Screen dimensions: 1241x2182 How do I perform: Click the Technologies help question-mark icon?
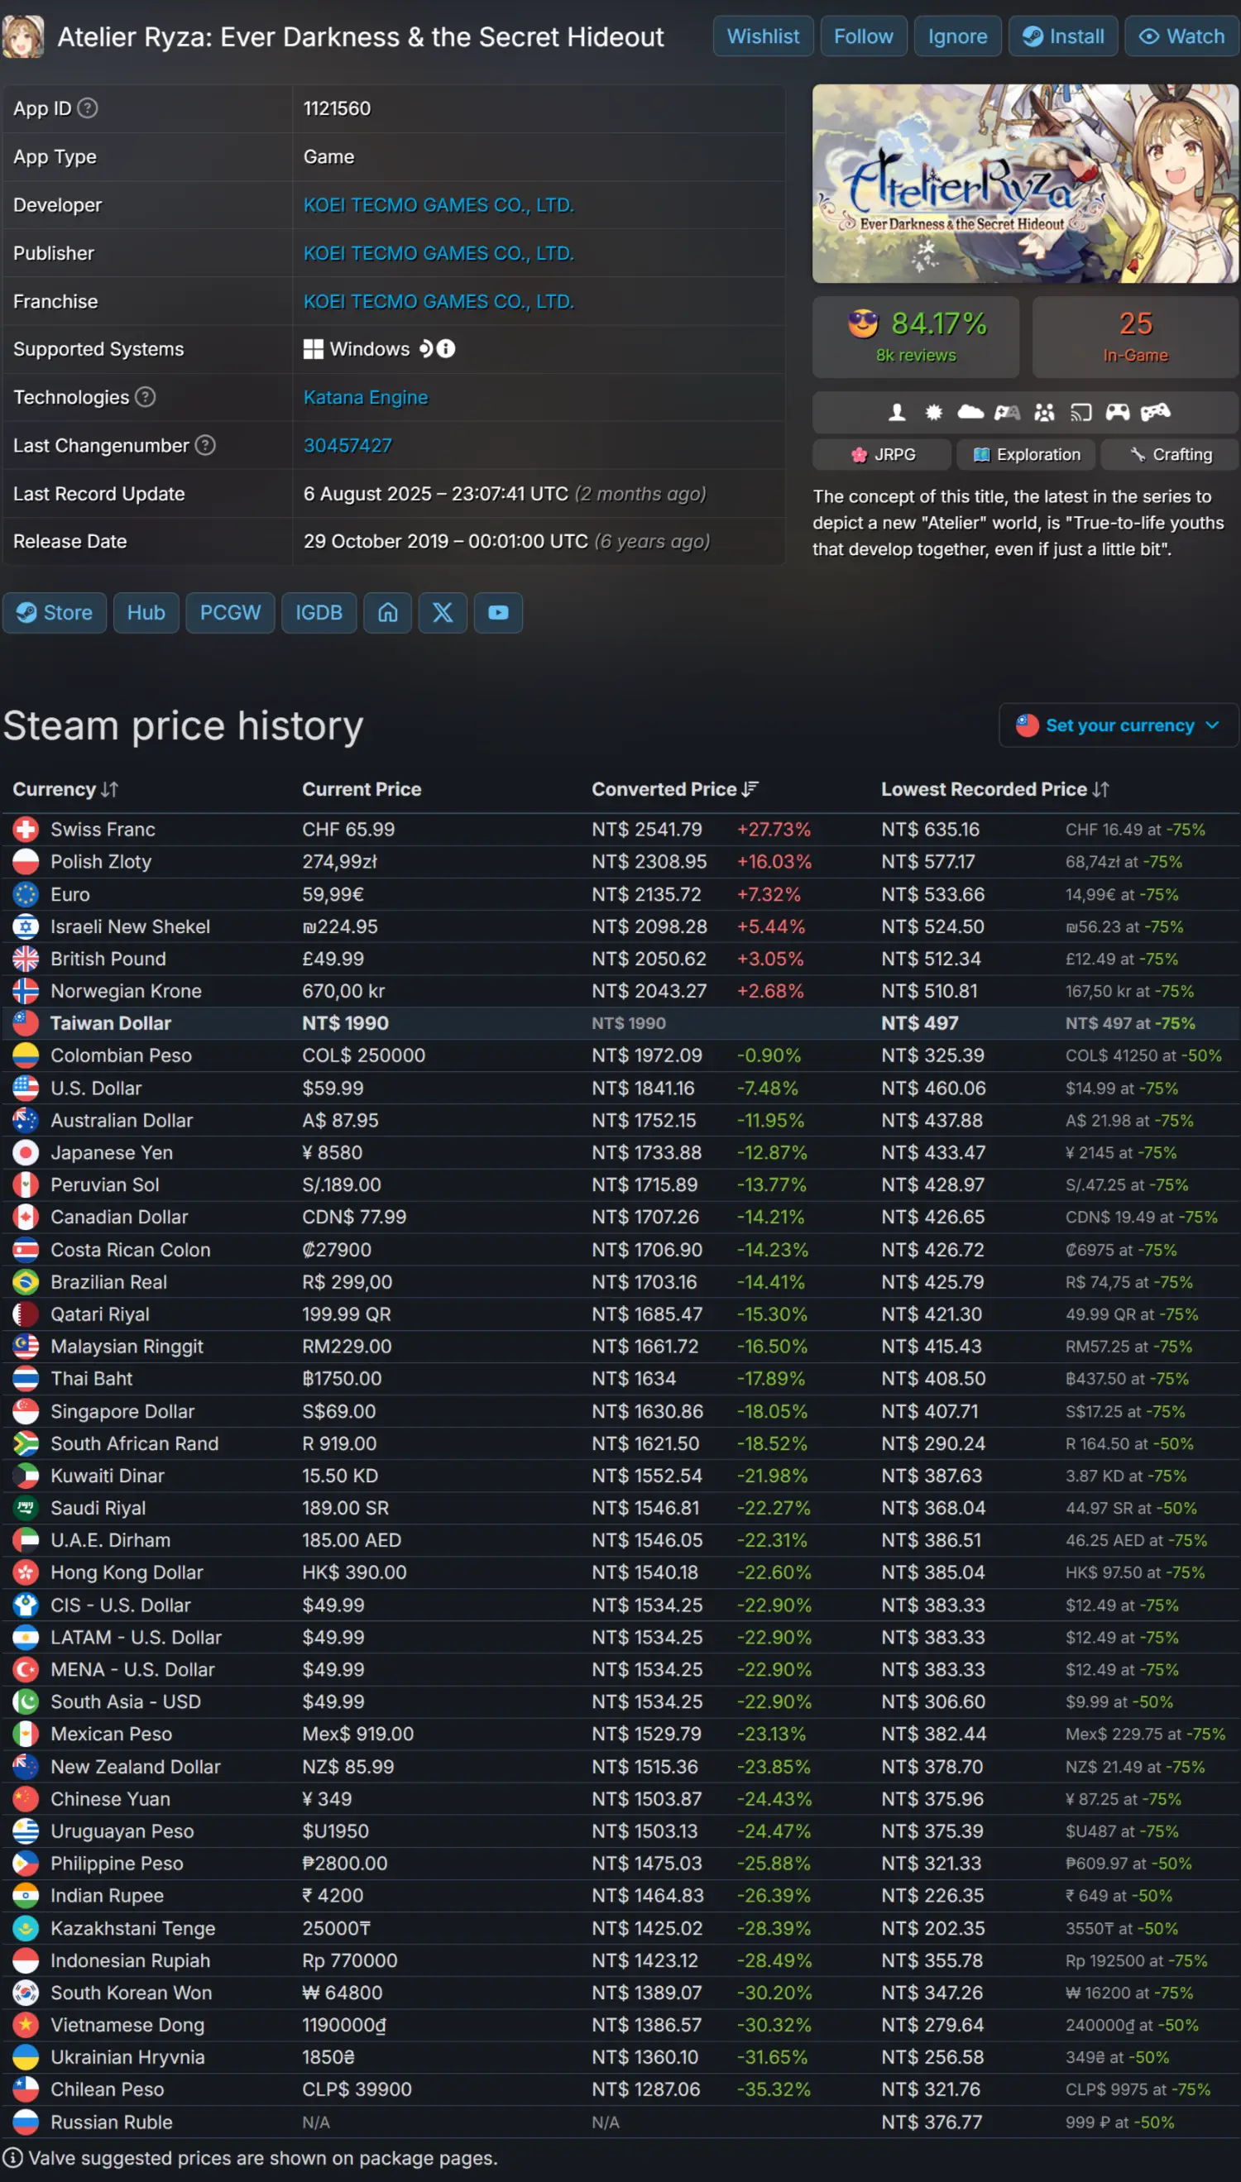(146, 397)
